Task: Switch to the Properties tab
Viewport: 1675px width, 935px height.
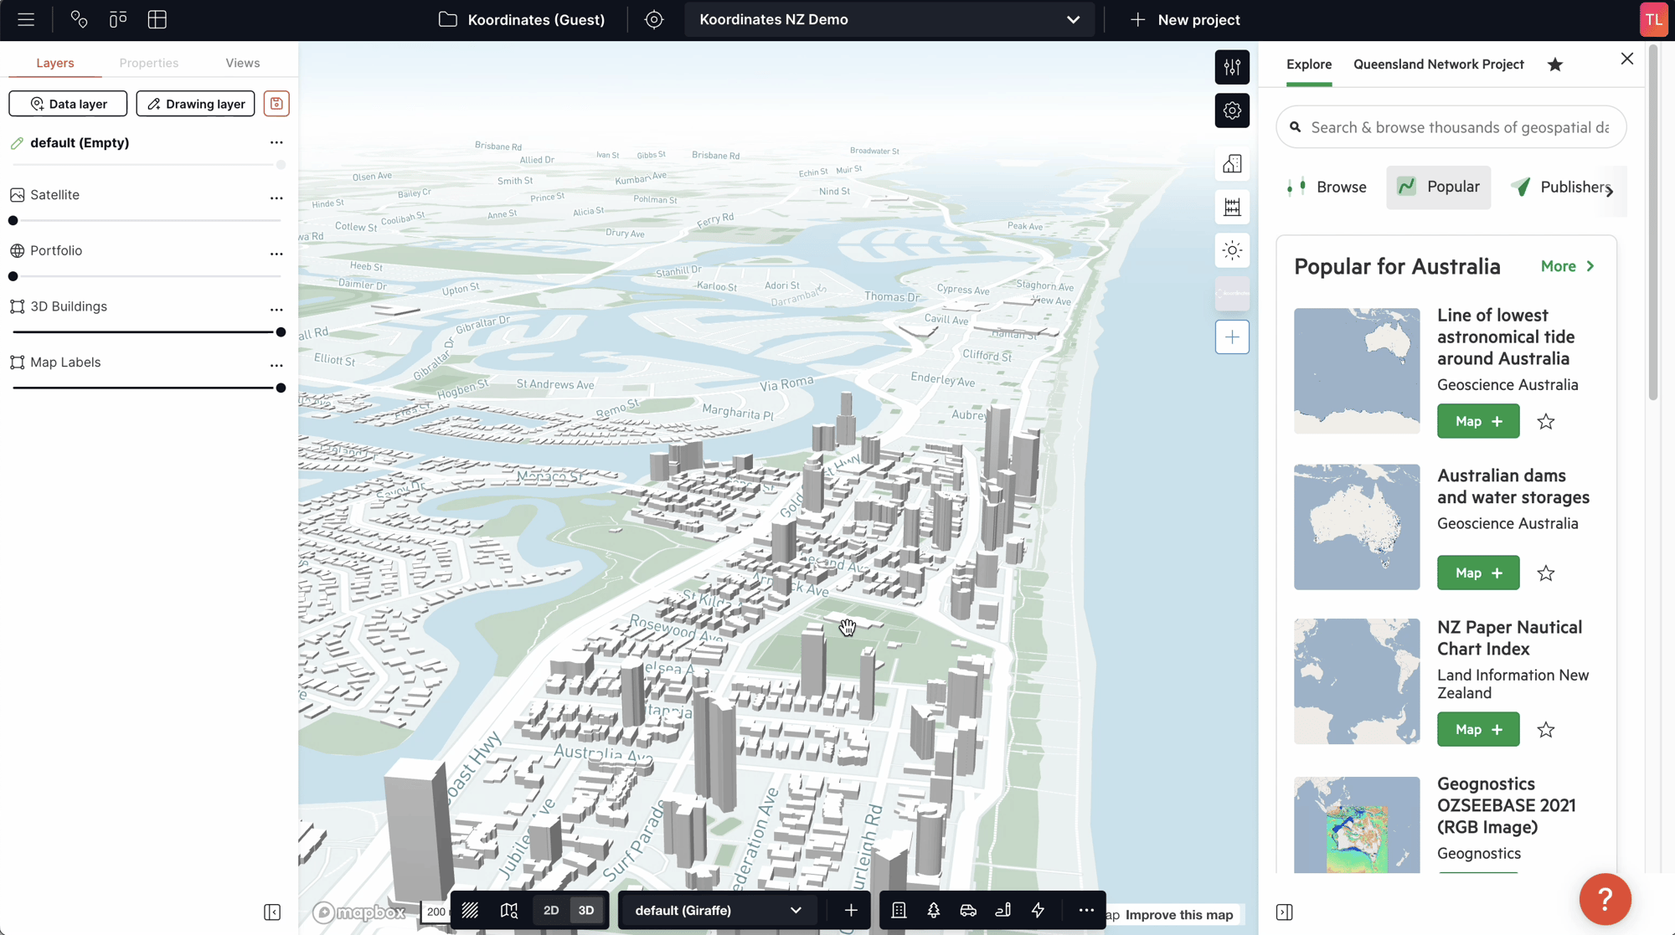Action: pos(149,63)
